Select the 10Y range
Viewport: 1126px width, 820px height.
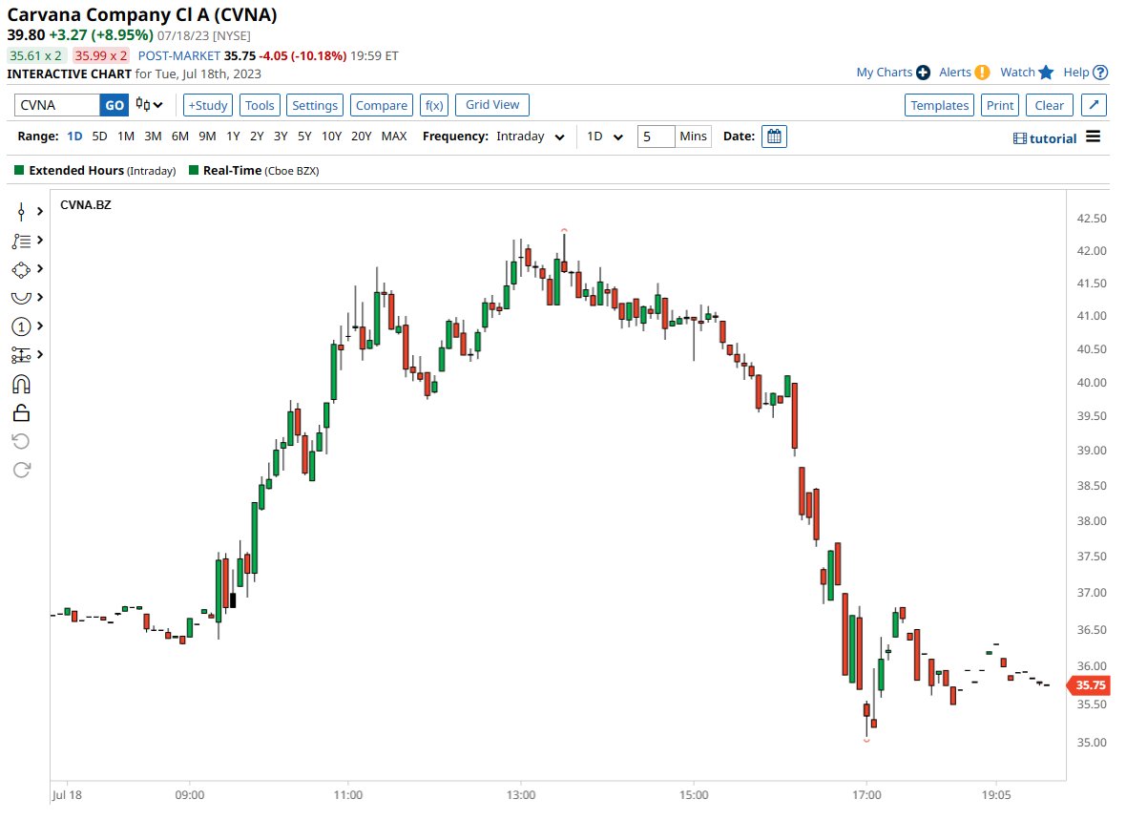click(x=332, y=137)
